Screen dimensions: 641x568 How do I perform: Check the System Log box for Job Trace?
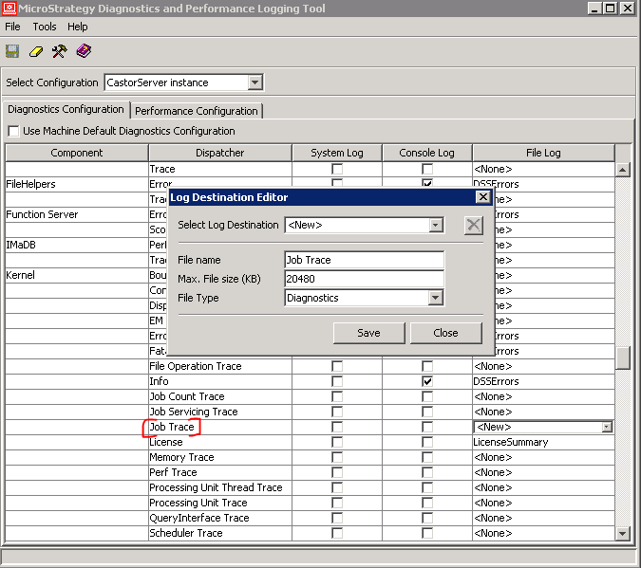(x=336, y=427)
